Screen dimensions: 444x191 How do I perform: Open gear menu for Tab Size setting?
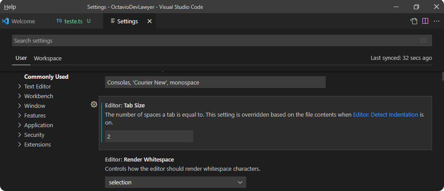[94, 105]
